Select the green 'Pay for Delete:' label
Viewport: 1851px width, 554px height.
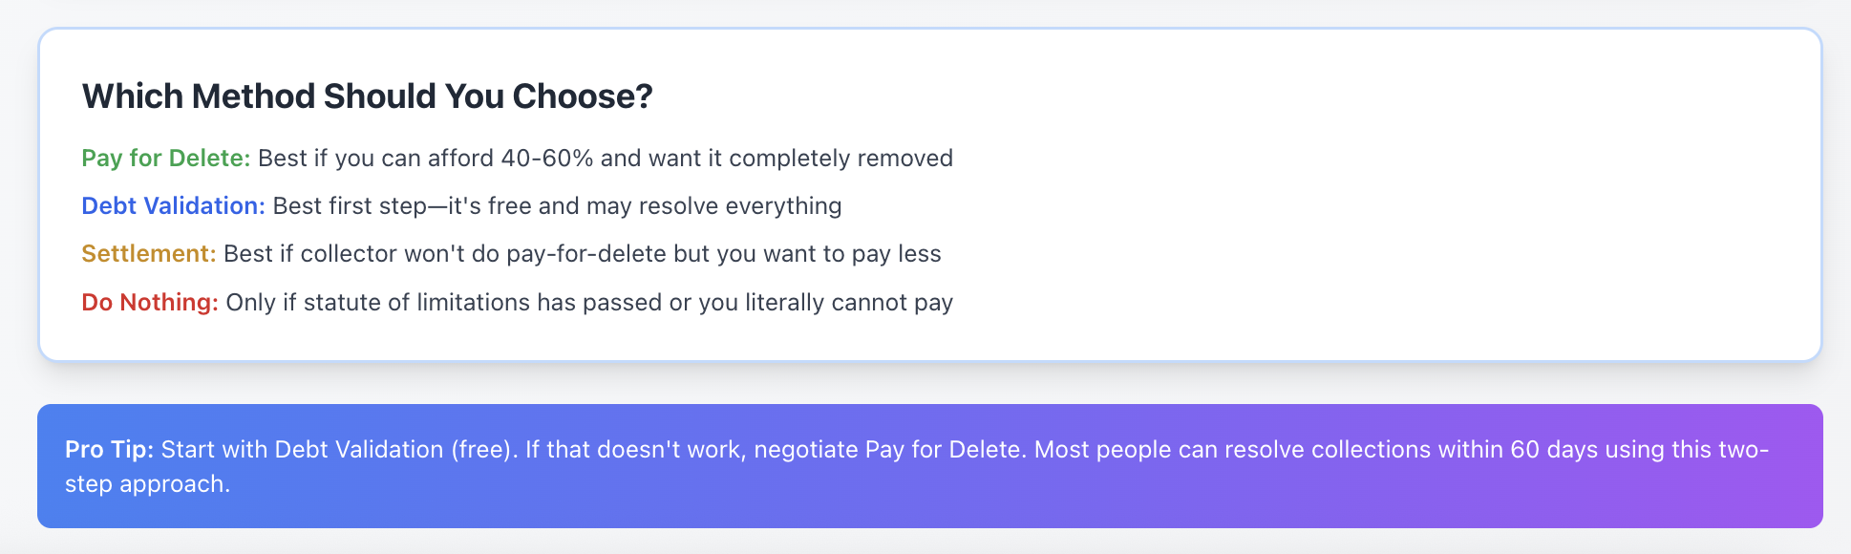click(166, 158)
